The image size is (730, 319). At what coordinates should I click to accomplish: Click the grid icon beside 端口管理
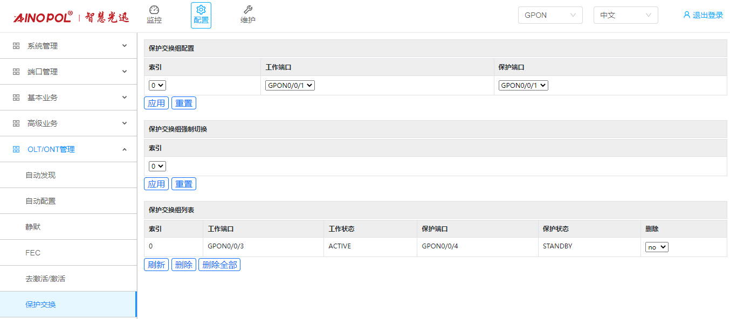point(16,72)
